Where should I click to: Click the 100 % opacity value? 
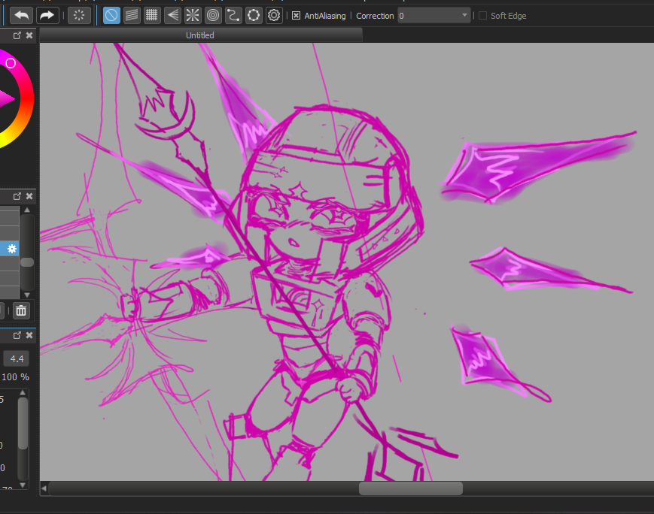[x=16, y=377]
